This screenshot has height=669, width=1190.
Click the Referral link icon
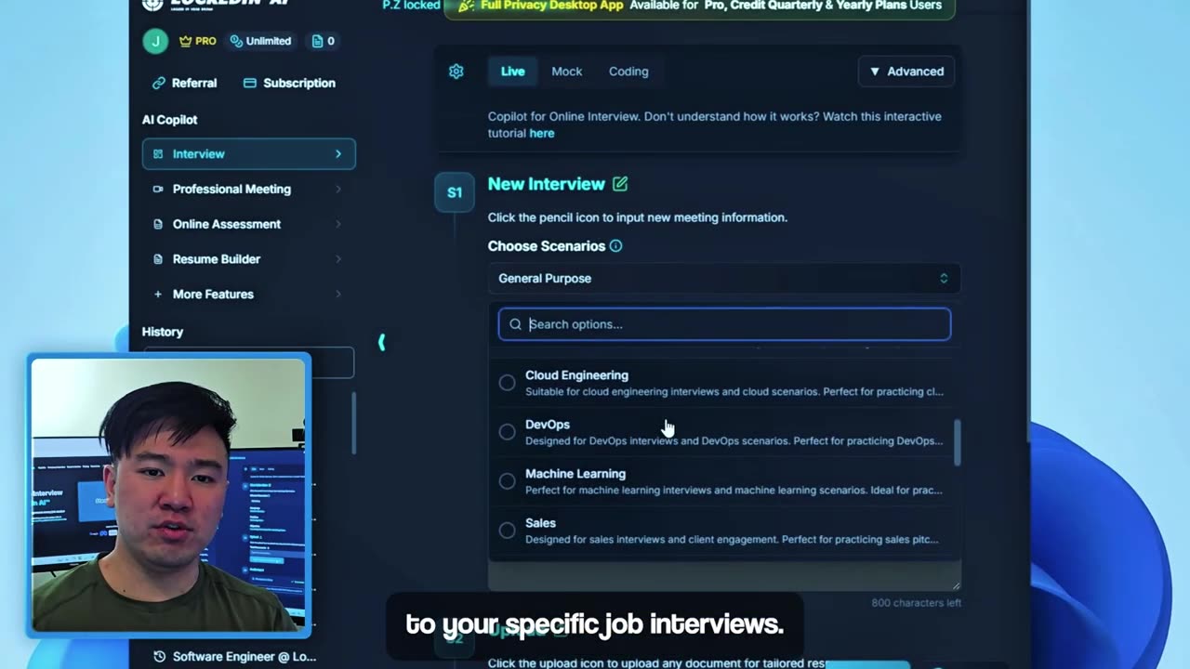(158, 83)
